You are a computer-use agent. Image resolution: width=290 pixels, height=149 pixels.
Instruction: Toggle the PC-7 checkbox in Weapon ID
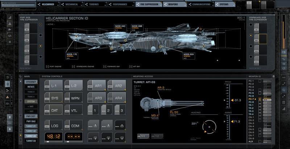click(x=260, y=99)
